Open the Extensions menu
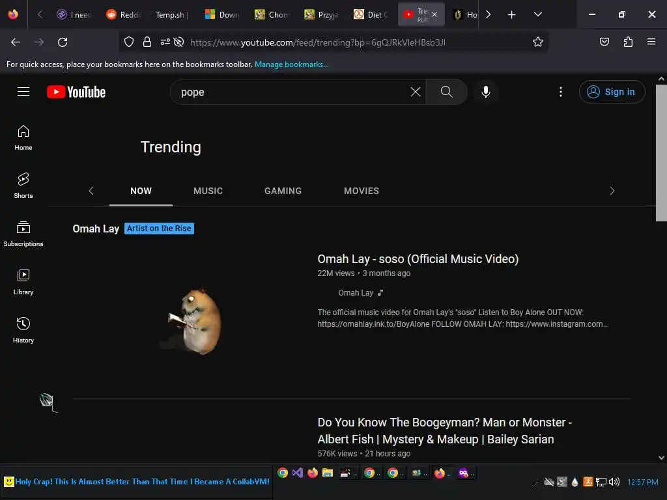The width and height of the screenshot is (667, 500). 628,42
